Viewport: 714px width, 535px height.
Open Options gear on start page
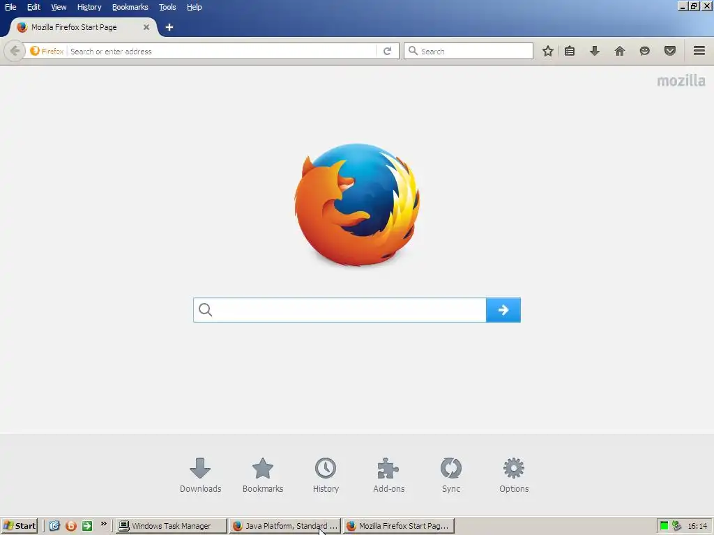(514, 475)
